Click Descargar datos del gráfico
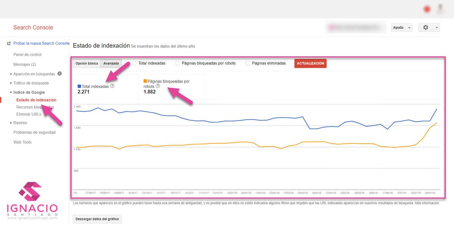454x227 pixels. 97,219
